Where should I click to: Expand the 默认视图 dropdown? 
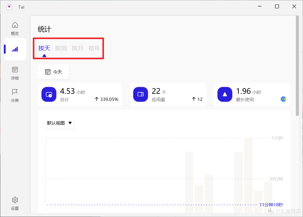pos(59,123)
